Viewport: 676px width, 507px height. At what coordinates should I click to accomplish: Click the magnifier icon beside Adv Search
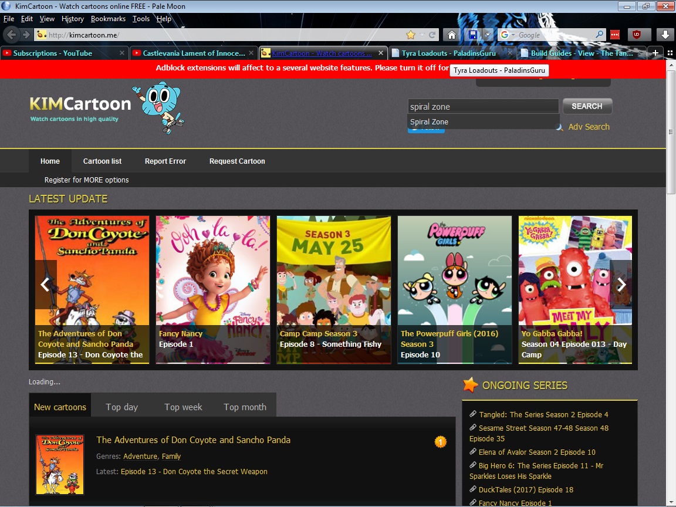click(559, 127)
